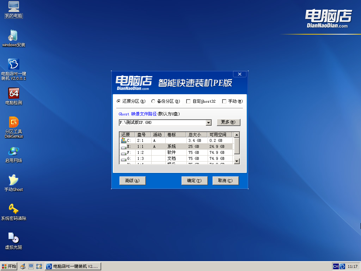Launch the windows安装 desktop shortcut
The image size is (361, 271).
[13, 36]
